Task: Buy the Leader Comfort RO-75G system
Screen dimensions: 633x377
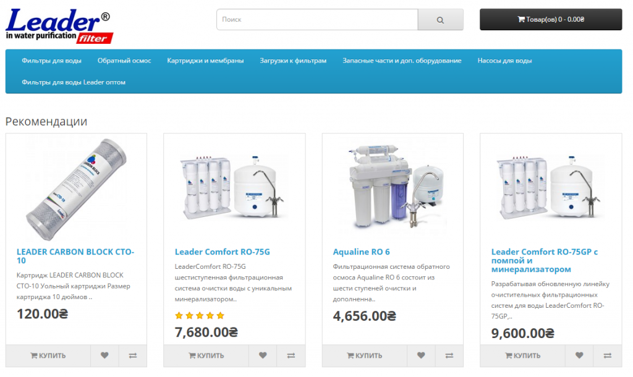Action: point(206,355)
